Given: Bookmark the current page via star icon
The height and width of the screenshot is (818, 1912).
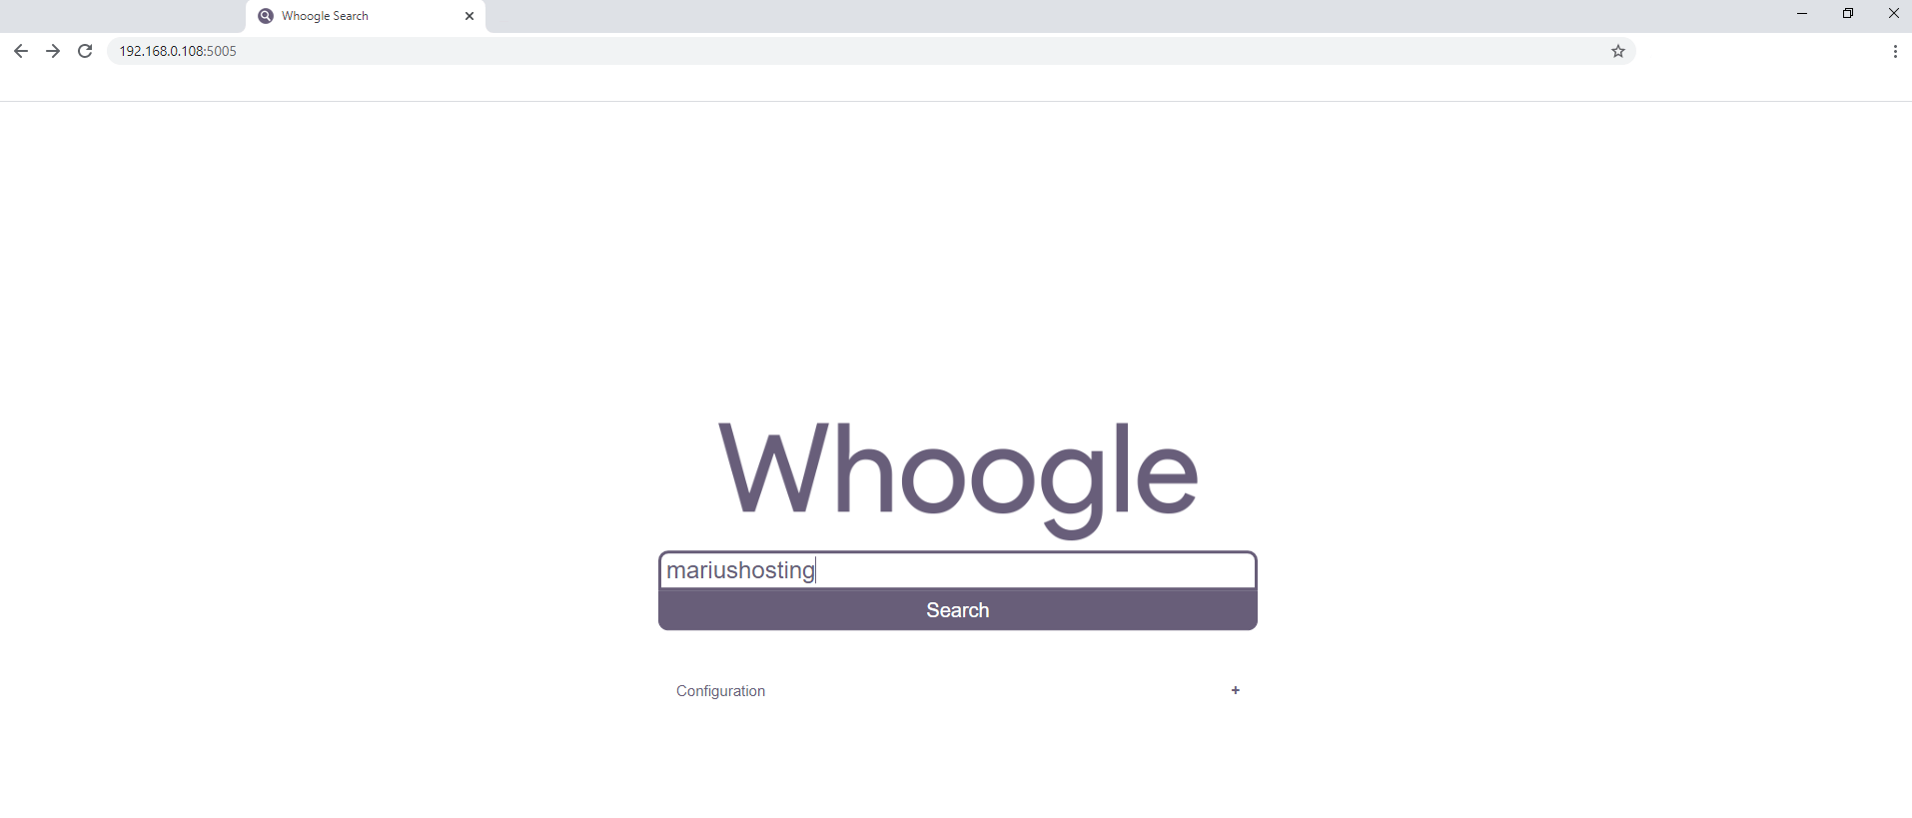Looking at the screenshot, I should pos(1617,51).
